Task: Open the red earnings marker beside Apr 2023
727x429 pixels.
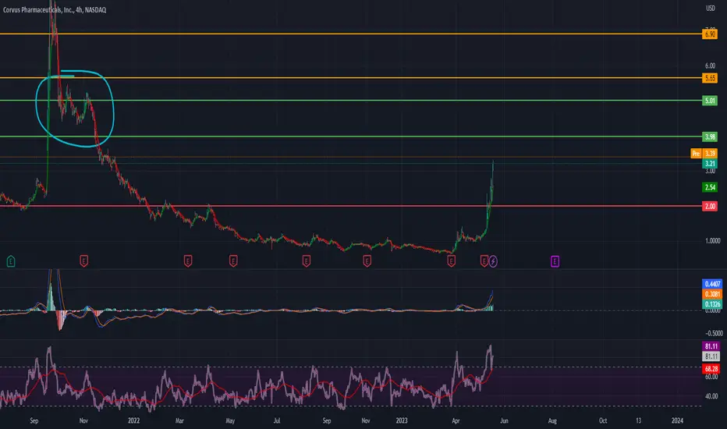Action: [x=451, y=261]
